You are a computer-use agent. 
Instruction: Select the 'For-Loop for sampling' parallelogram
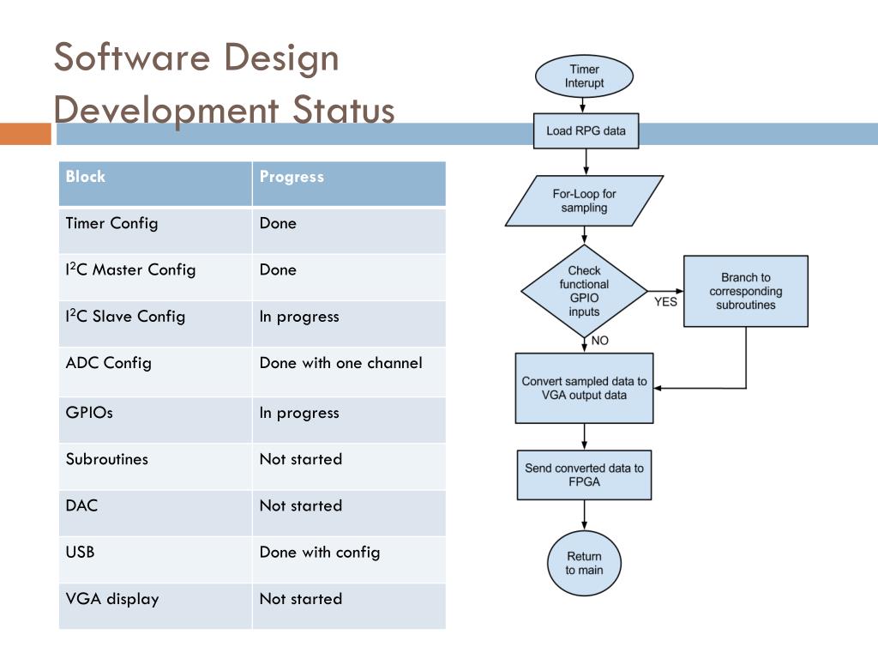584,201
